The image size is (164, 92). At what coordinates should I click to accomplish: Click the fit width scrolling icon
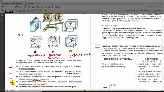(x=46, y=11)
